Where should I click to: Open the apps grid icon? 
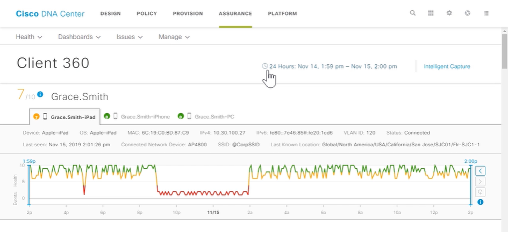coord(431,13)
